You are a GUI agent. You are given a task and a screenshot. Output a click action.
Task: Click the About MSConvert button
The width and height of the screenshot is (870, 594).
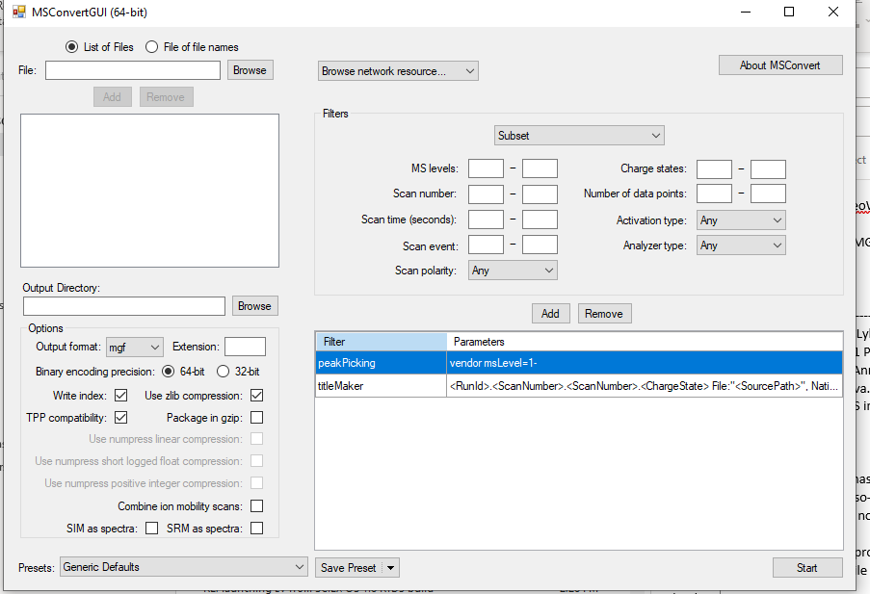[780, 65]
